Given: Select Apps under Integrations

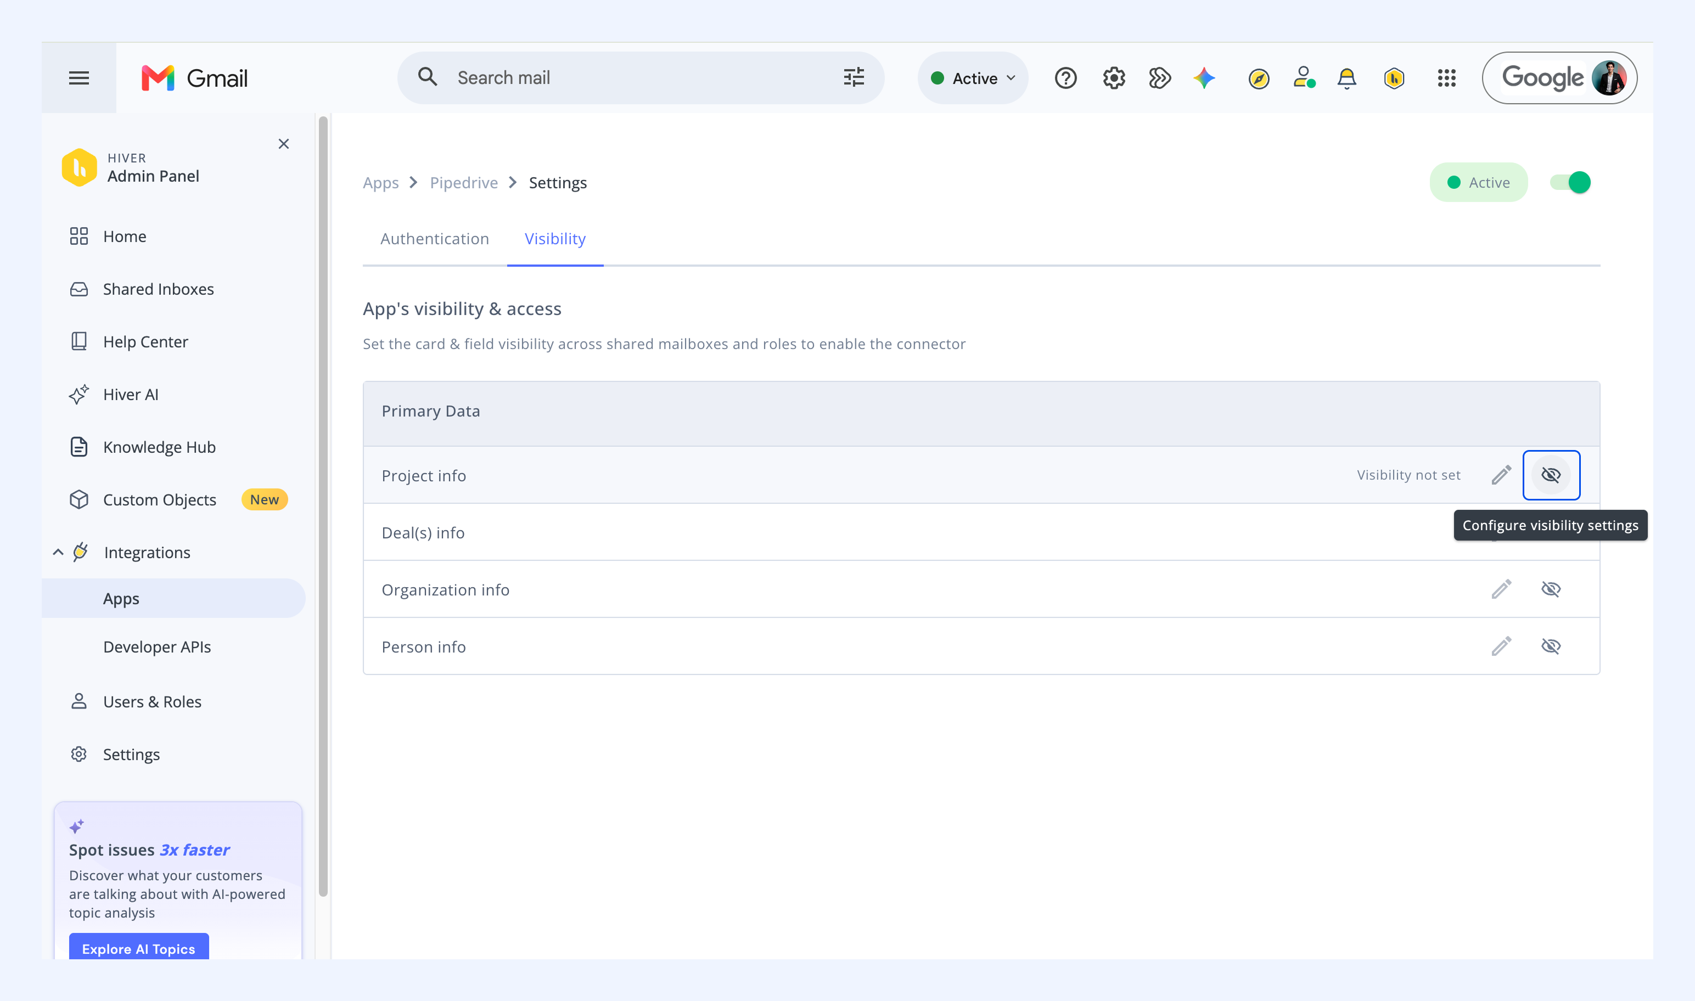Looking at the screenshot, I should (x=173, y=598).
